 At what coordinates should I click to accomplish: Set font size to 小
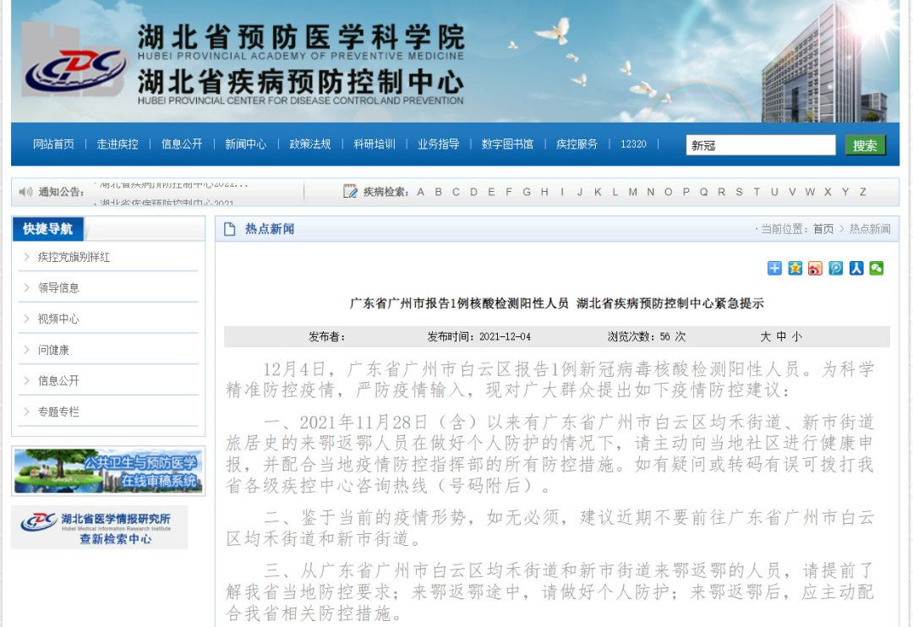tap(796, 336)
